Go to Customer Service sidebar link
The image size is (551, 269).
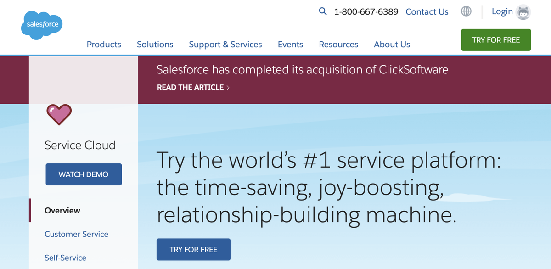pyautogui.click(x=76, y=234)
